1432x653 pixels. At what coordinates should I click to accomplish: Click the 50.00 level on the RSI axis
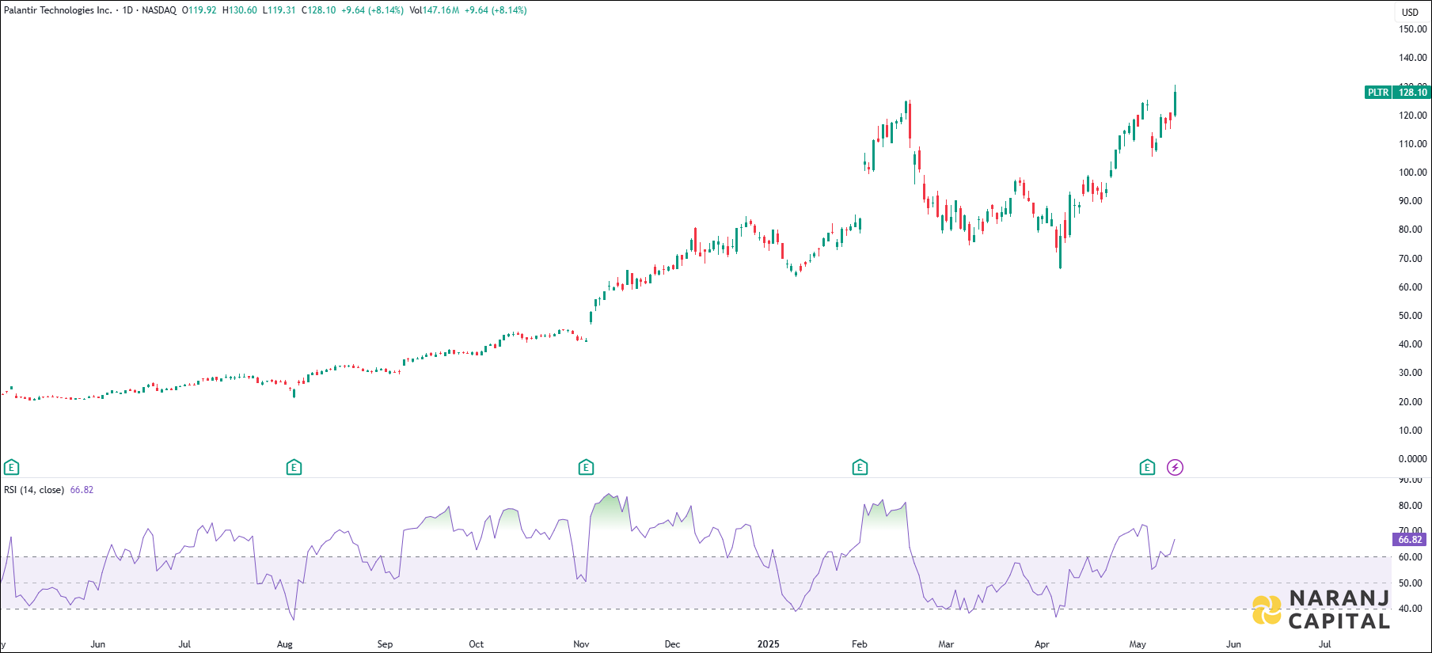click(x=1410, y=583)
